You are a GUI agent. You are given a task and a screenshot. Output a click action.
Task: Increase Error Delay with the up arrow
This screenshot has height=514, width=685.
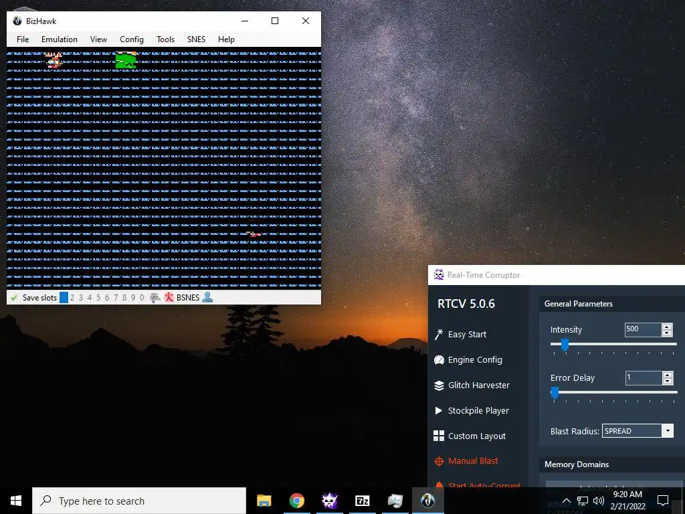coord(667,375)
